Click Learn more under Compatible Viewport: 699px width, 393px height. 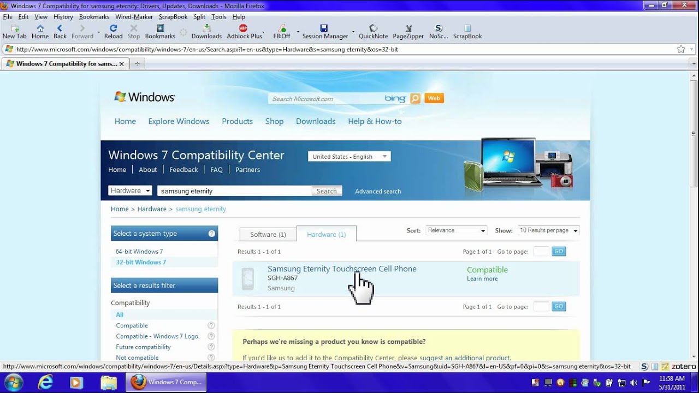pos(482,279)
